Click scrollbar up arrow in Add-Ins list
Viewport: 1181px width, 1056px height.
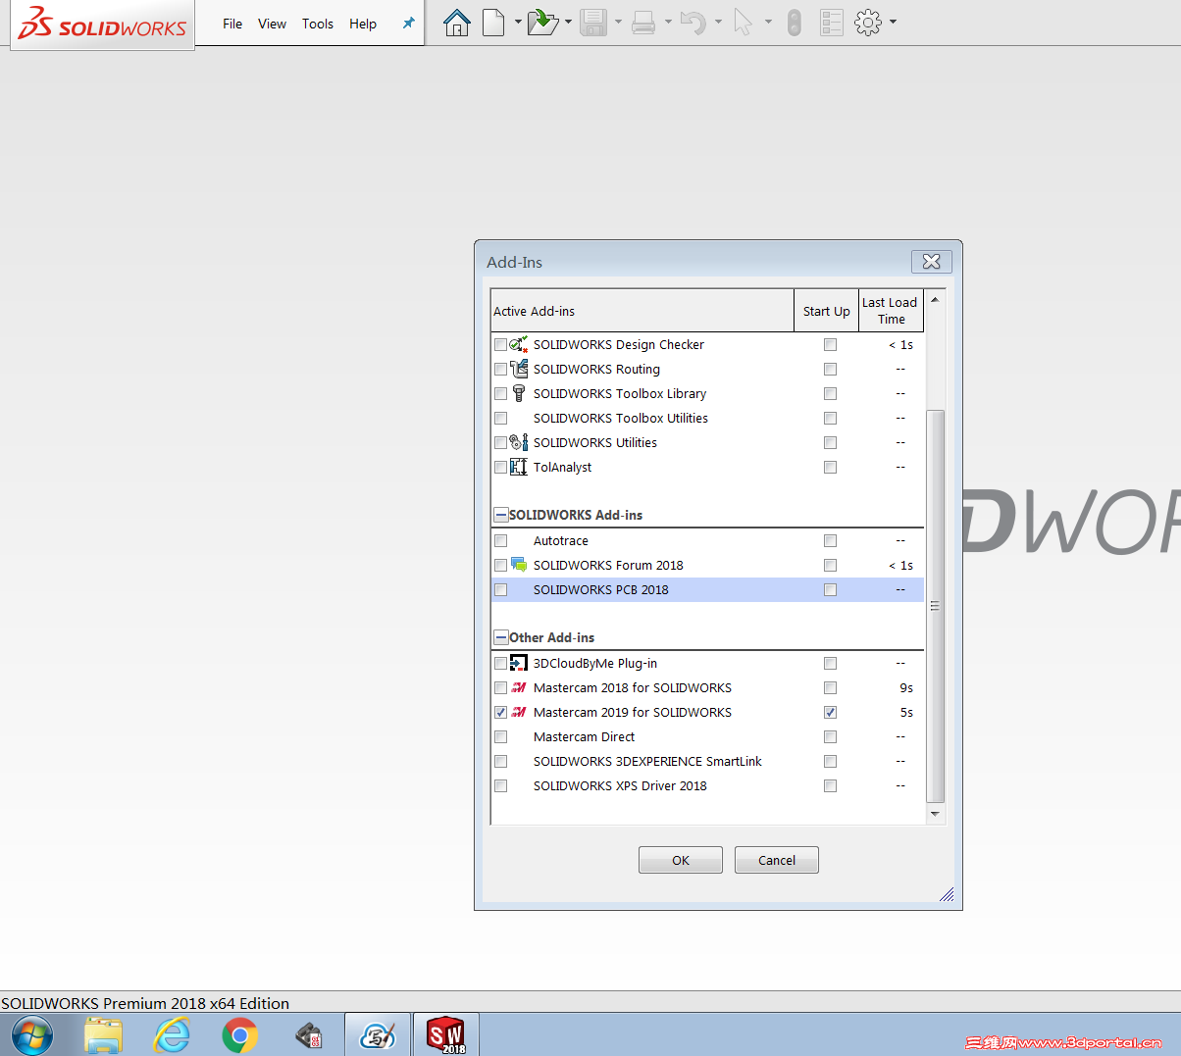935,299
